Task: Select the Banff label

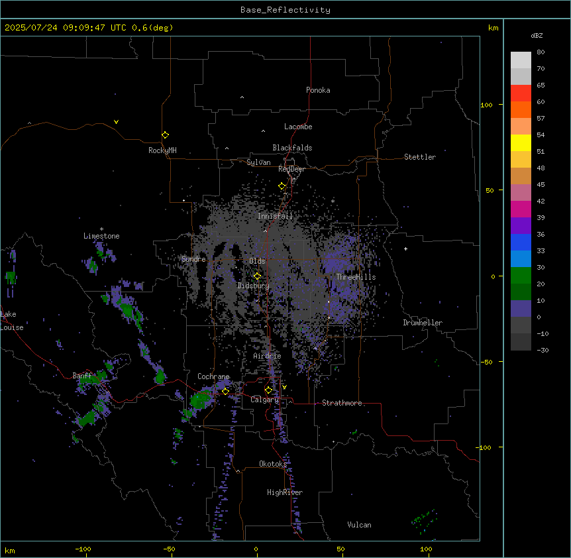Action: pos(82,375)
